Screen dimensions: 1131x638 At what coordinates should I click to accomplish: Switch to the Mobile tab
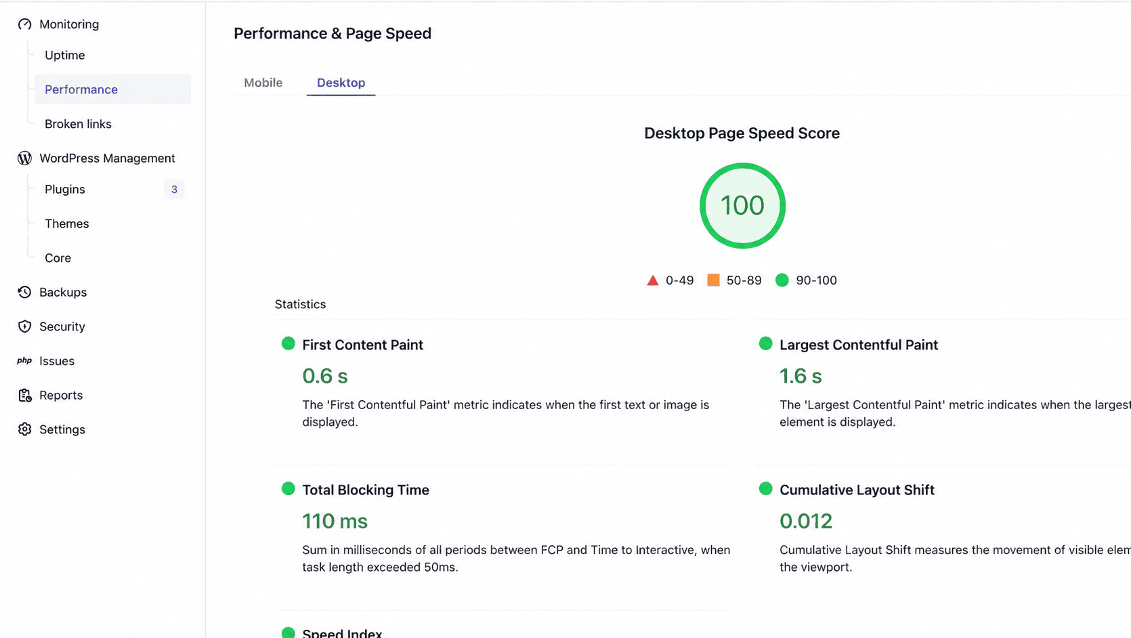click(263, 83)
